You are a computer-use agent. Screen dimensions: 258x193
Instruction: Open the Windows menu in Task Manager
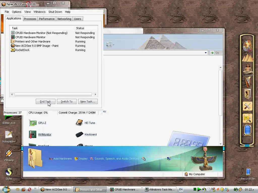click(x=40, y=12)
